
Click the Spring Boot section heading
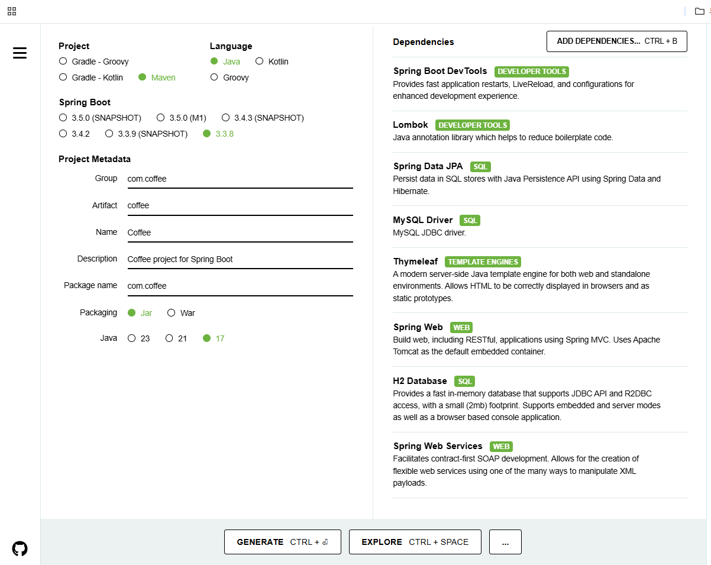coord(85,102)
